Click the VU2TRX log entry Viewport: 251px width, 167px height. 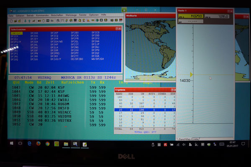pyautogui.click(x=59, y=121)
